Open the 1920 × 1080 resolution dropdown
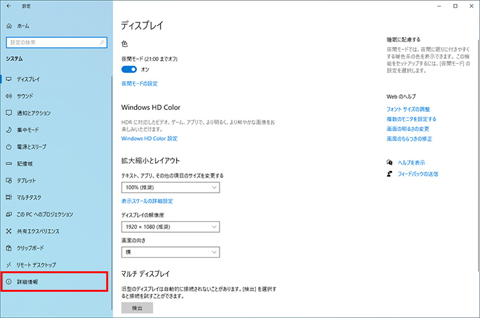 pyautogui.click(x=170, y=227)
